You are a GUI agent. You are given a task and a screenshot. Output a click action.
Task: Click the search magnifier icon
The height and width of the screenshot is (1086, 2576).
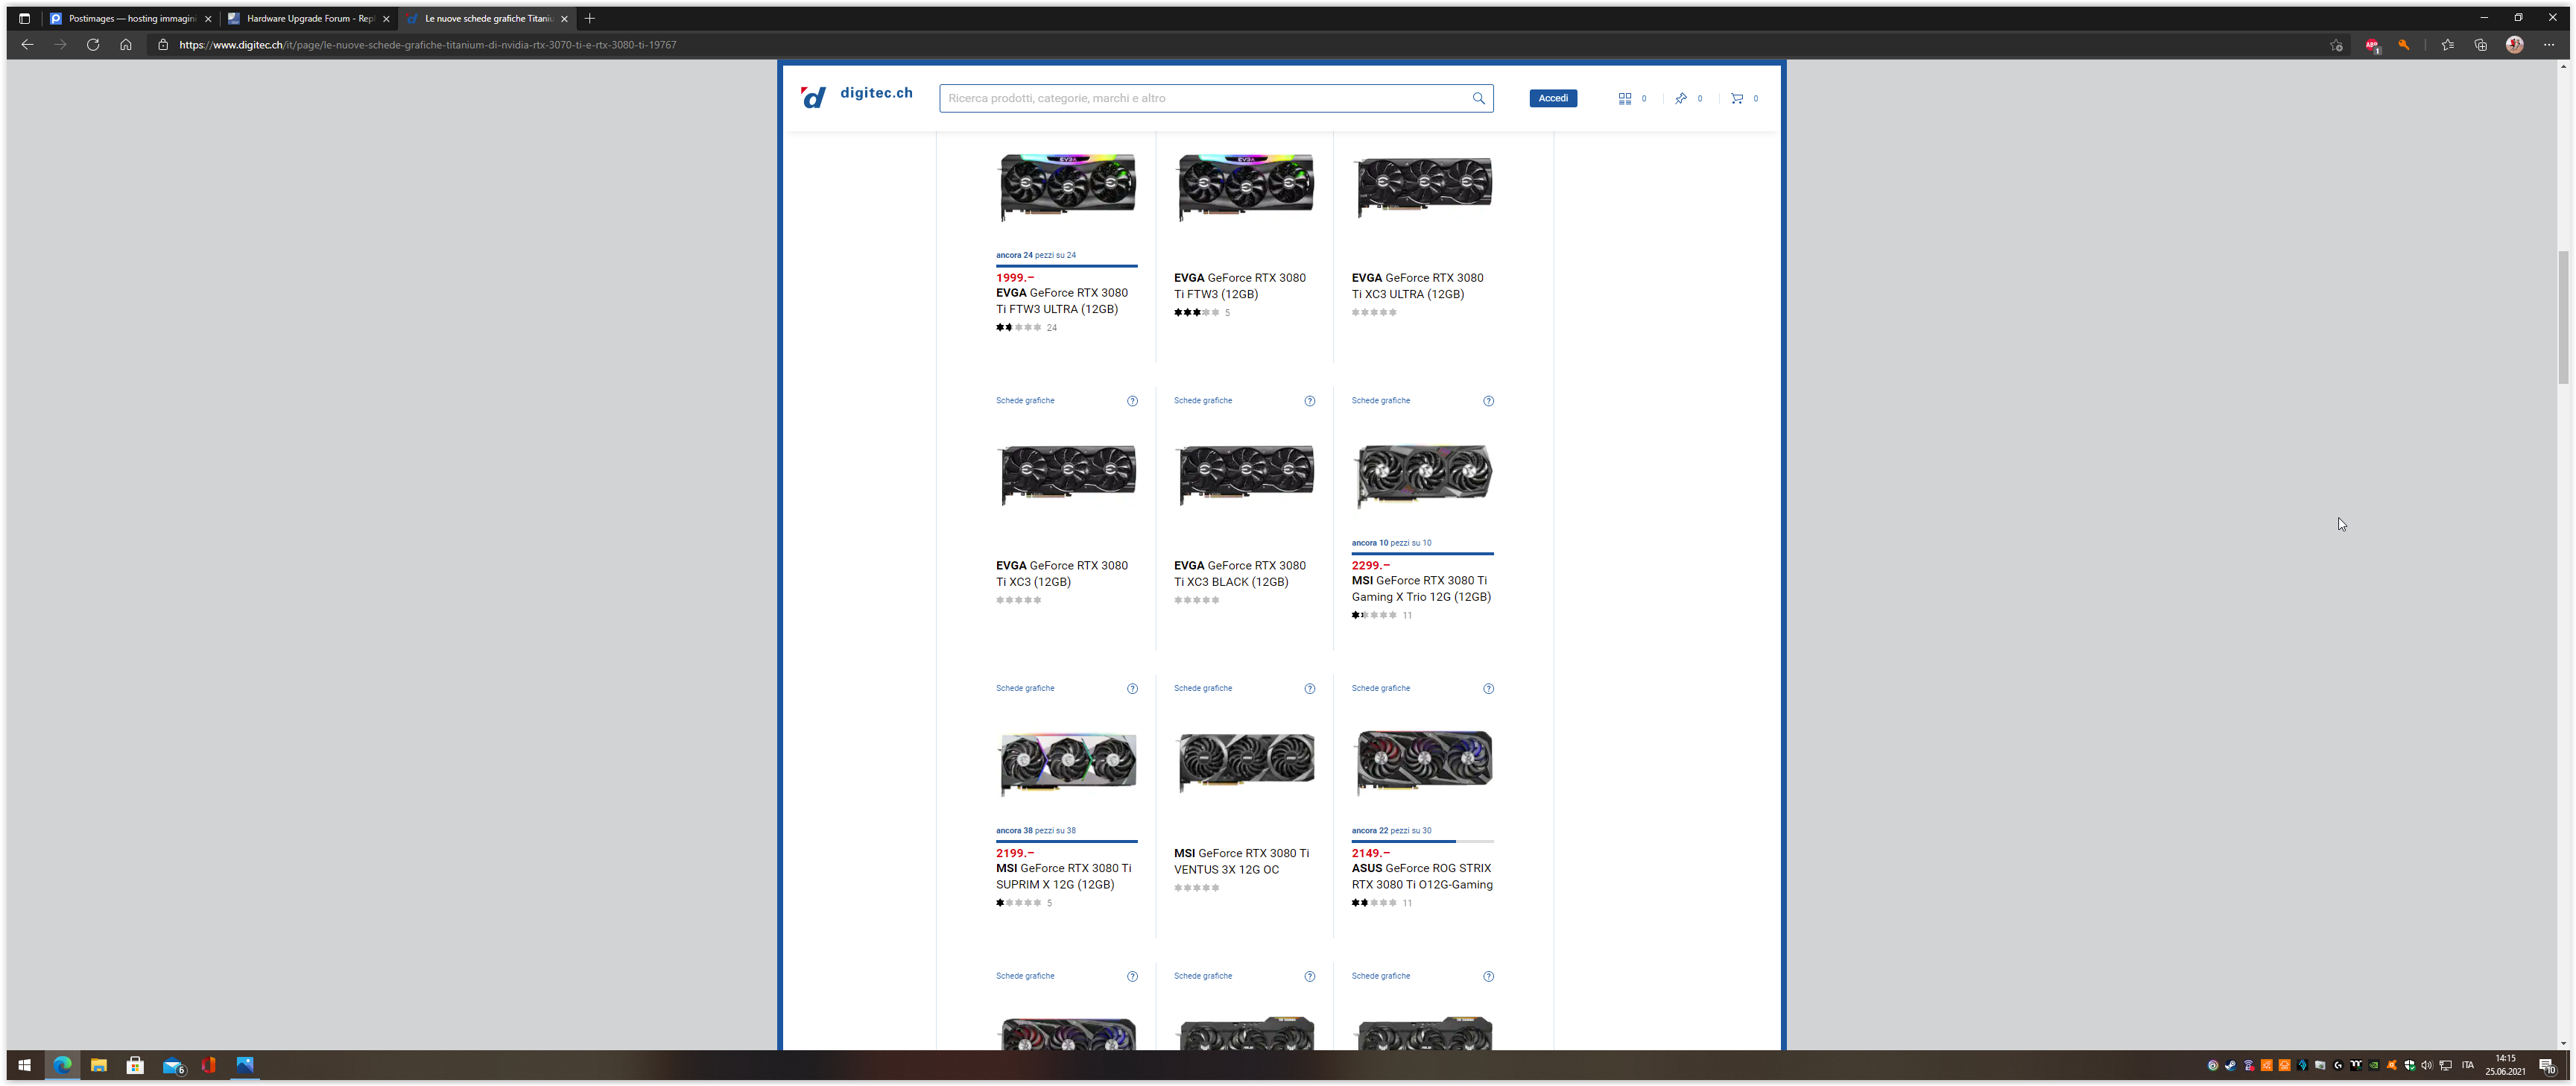pyautogui.click(x=1478, y=98)
